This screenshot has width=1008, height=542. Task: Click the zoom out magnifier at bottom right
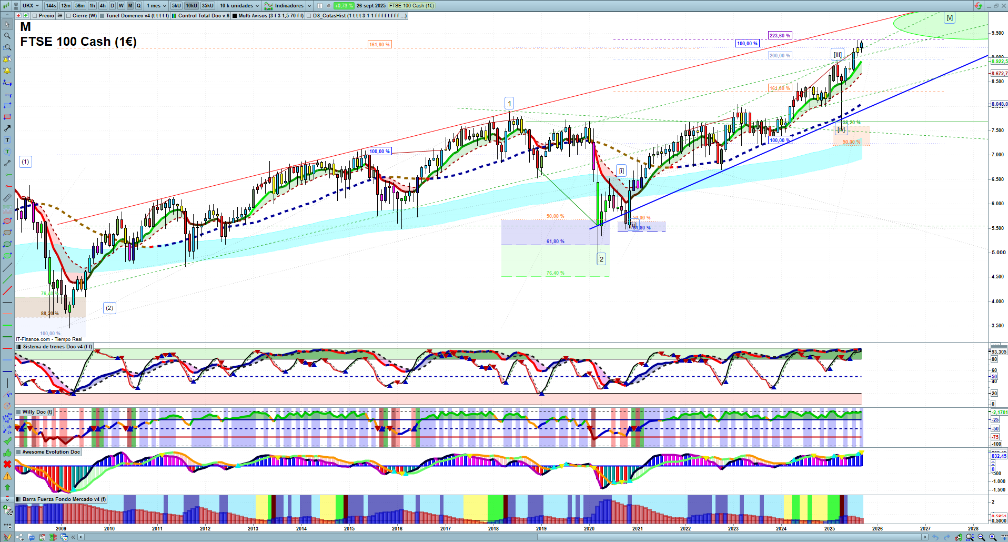click(x=981, y=537)
